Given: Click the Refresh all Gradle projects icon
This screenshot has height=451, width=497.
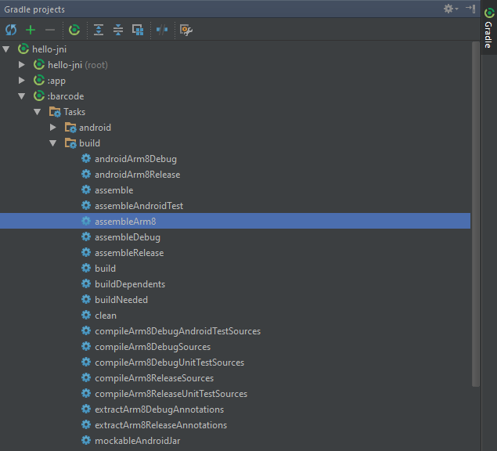Looking at the screenshot, I should point(11,30).
